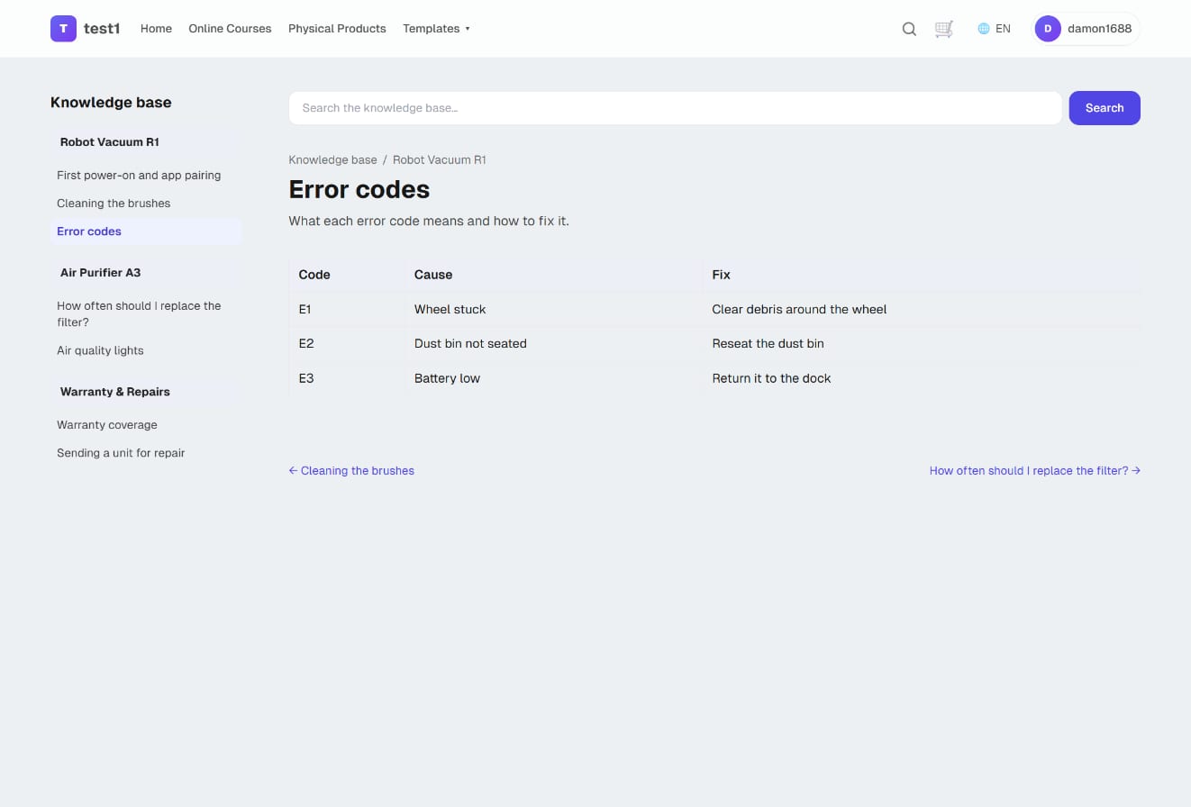
Task: Click the damon1688 user avatar
Action: [x=1048, y=29]
